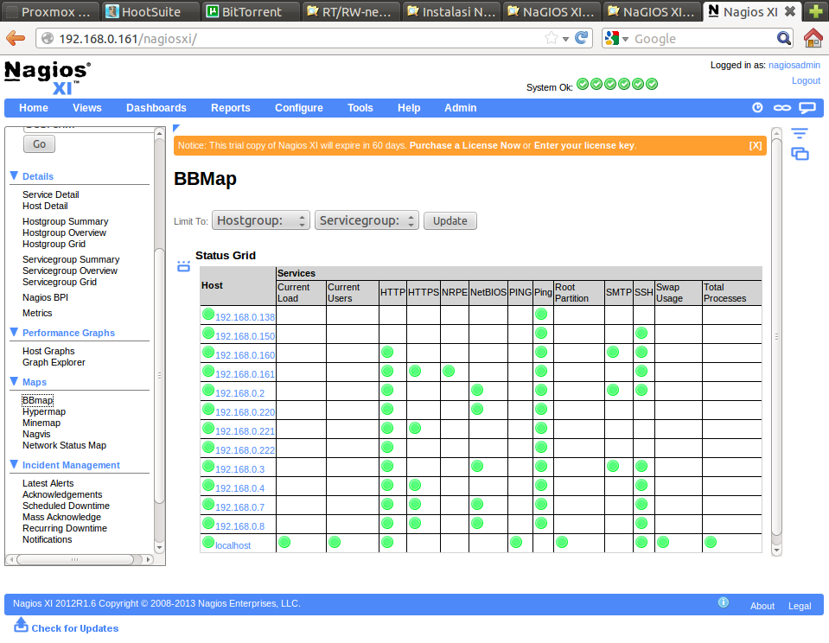
Task: Open the Configure menu
Action: point(298,108)
